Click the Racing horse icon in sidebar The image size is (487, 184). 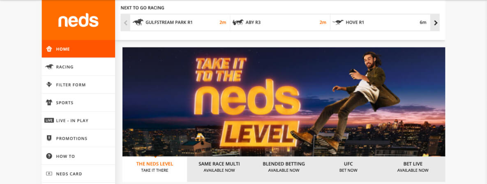(49, 67)
